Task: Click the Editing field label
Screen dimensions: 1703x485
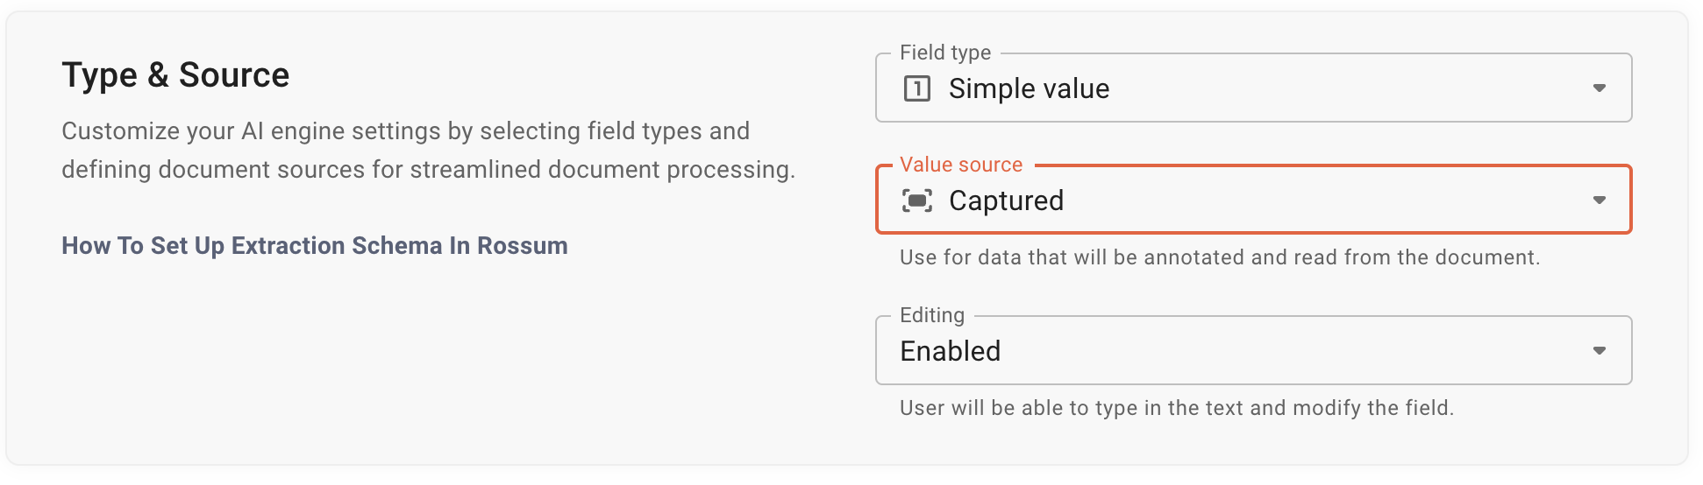Action: (932, 315)
